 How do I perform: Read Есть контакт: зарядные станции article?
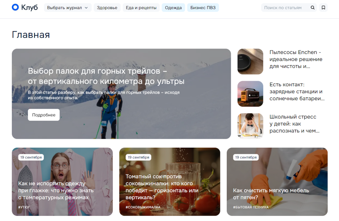click(297, 92)
